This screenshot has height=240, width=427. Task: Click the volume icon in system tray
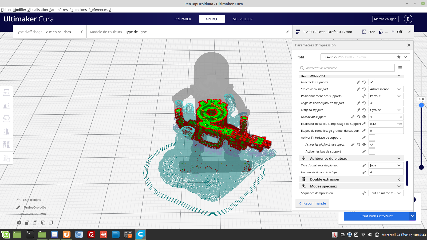point(370,235)
